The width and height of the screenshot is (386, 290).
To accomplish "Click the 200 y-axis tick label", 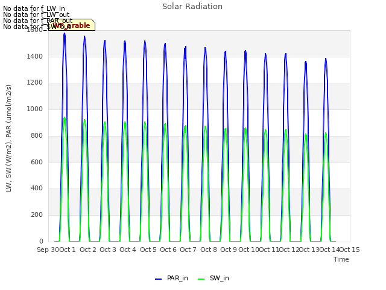I will pyautogui.click(x=37, y=215).
